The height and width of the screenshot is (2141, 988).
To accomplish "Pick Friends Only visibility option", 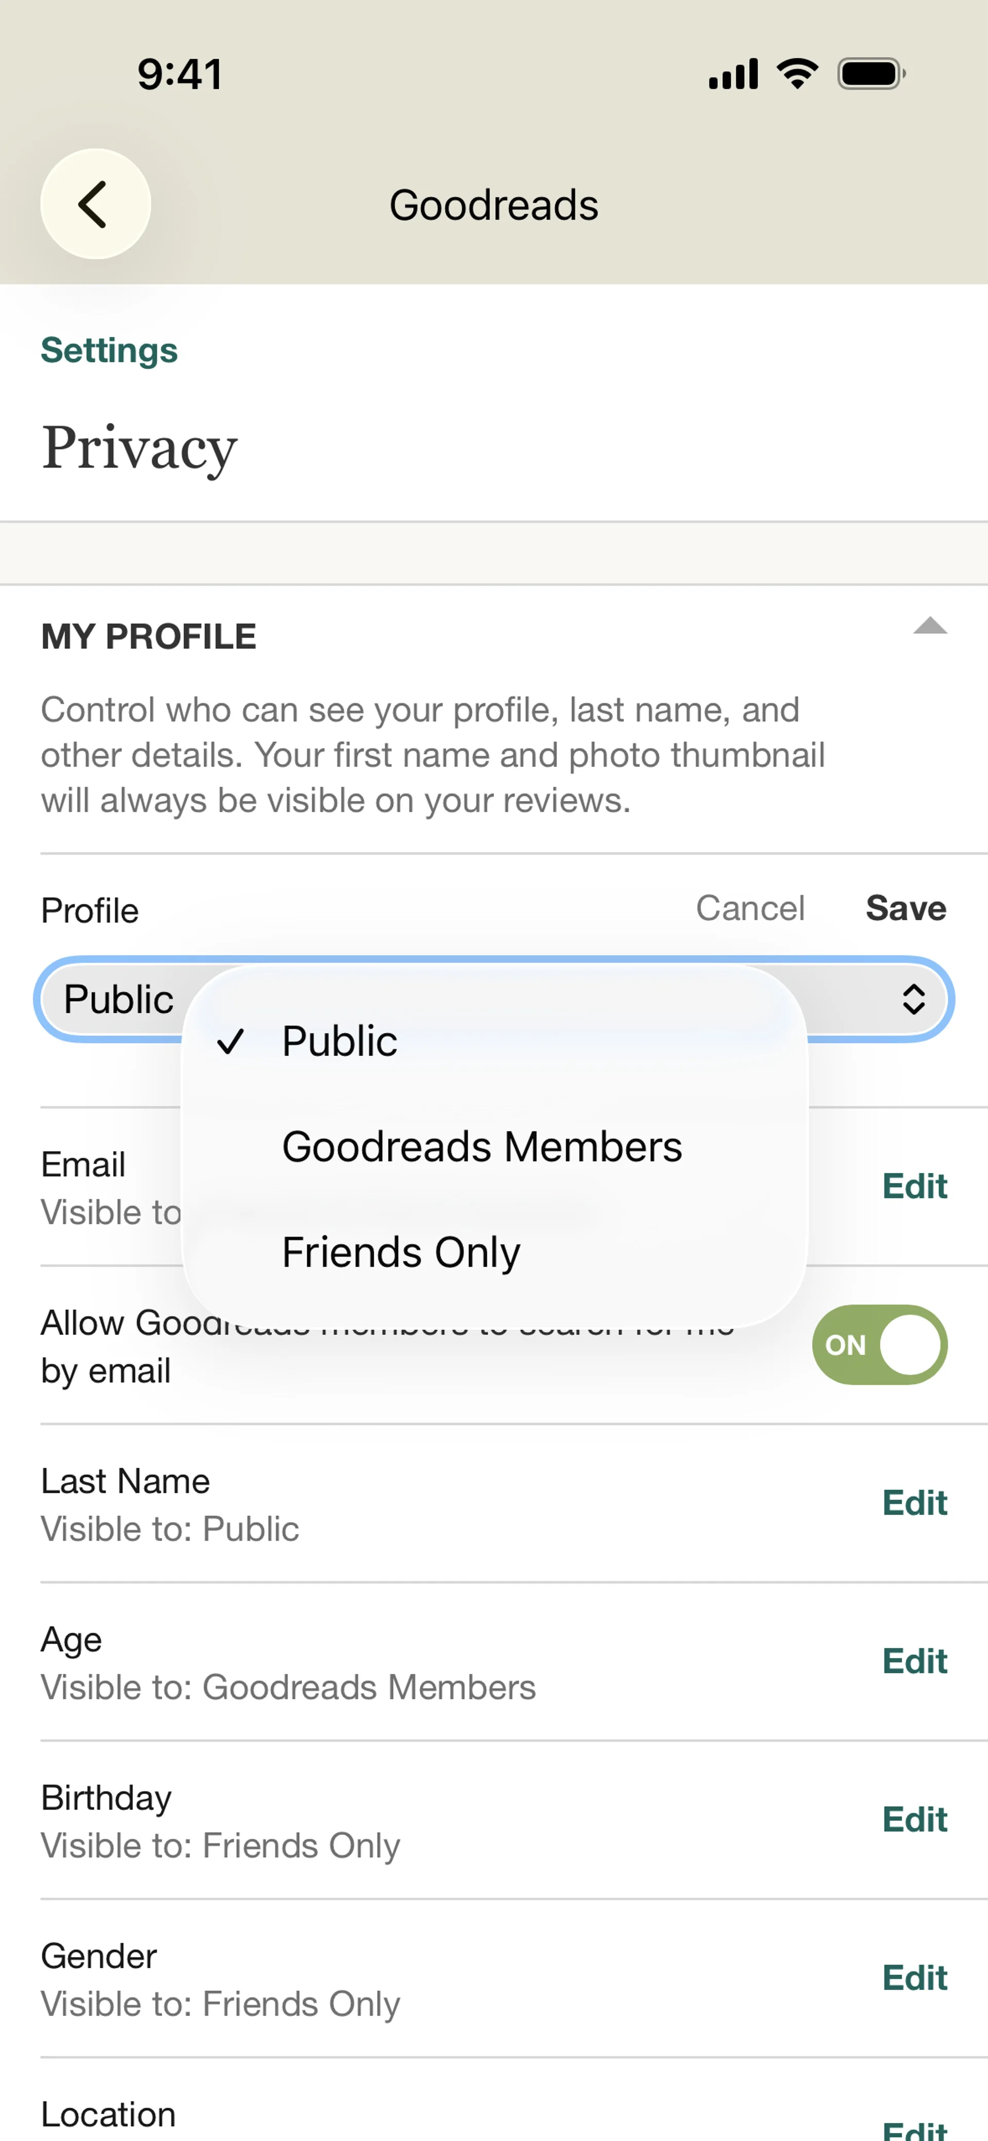I will pos(401,1252).
